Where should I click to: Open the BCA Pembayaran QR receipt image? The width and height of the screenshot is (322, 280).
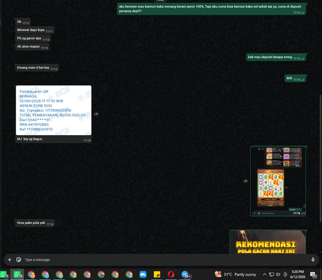[53, 110]
